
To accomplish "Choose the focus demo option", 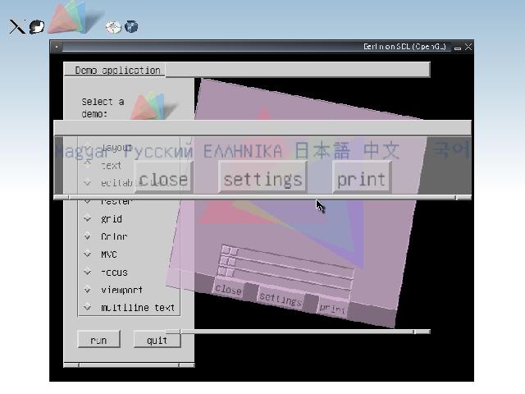I will 88,273.
